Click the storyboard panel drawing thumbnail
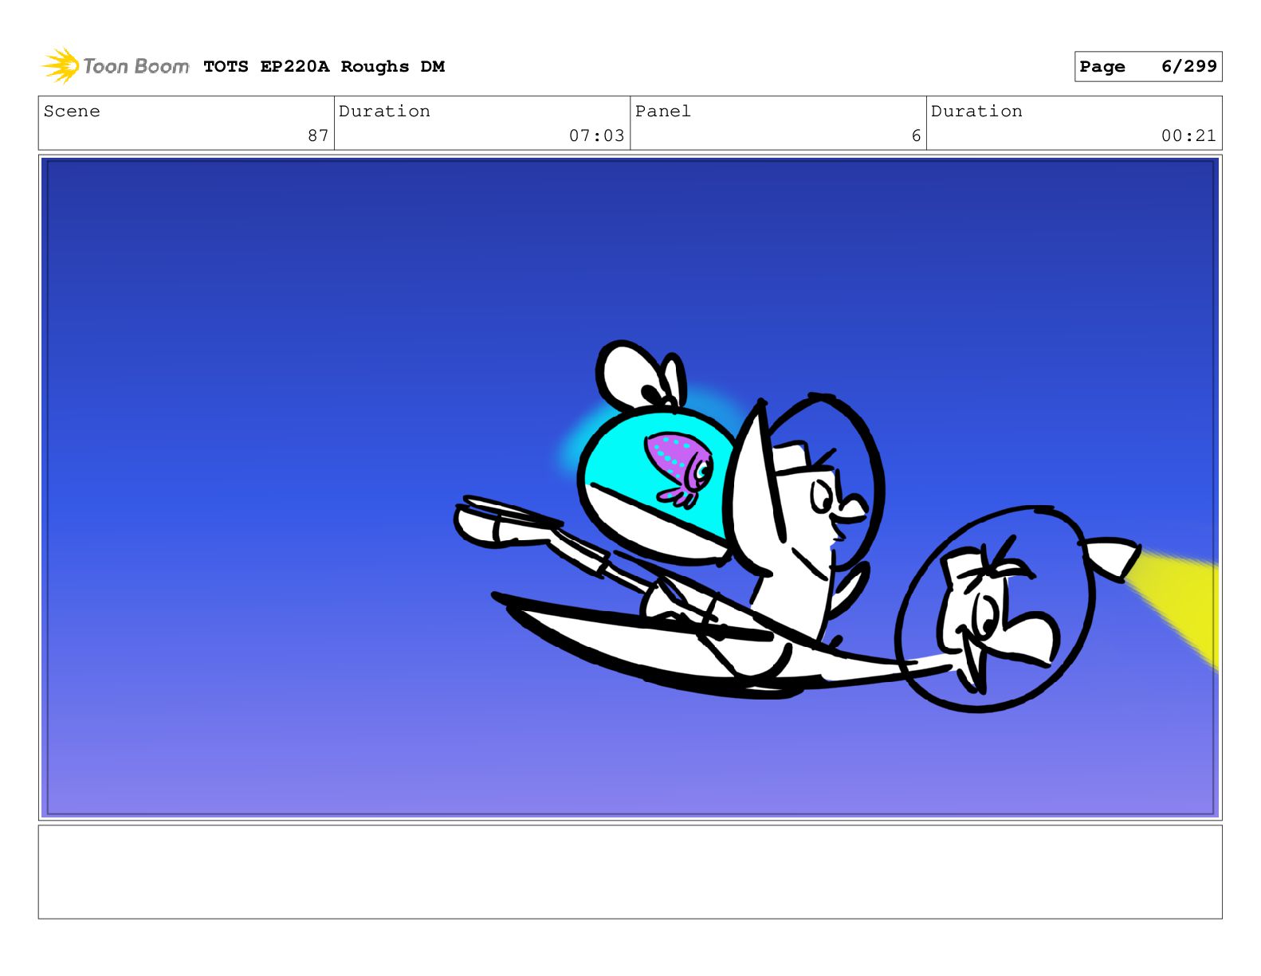 [630, 488]
